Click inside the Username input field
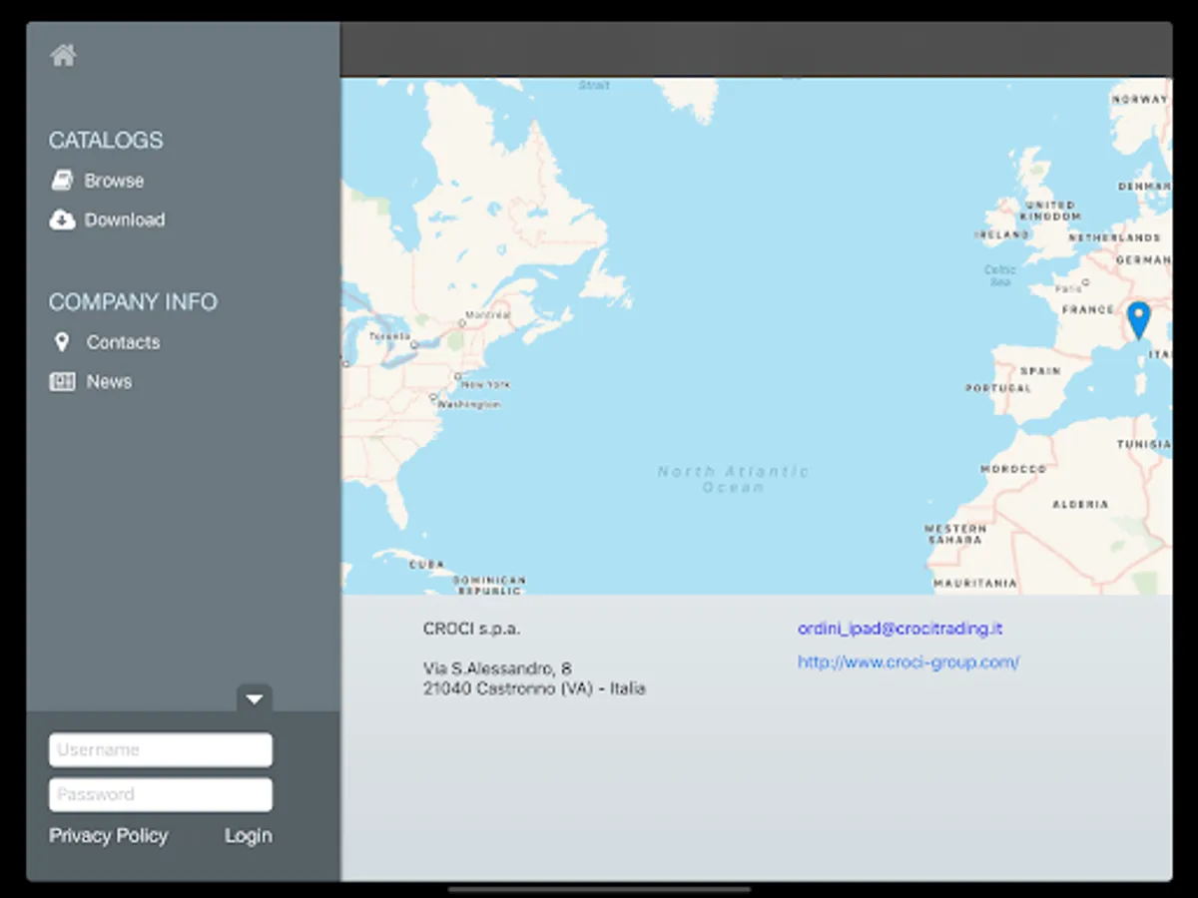 (160, 749)
